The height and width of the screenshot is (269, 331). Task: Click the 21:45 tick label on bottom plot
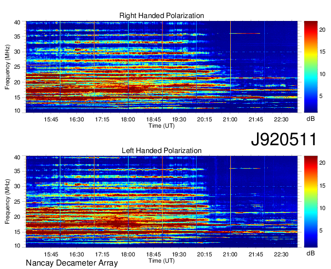tap(256, 254)
